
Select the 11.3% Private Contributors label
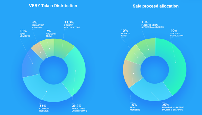coord(72,25)
